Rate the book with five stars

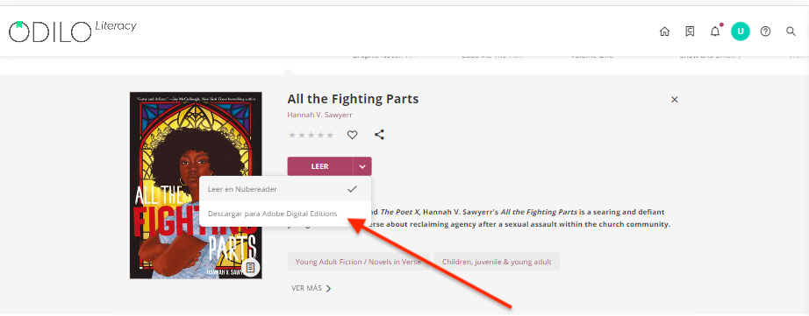tap(329, 136)
